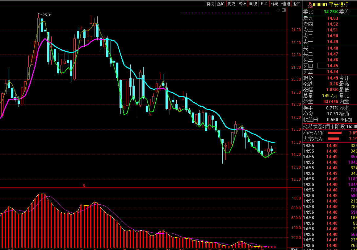The image size is (357, 250).
Task: Click the diamond icon above the chart
Action: 278,10
